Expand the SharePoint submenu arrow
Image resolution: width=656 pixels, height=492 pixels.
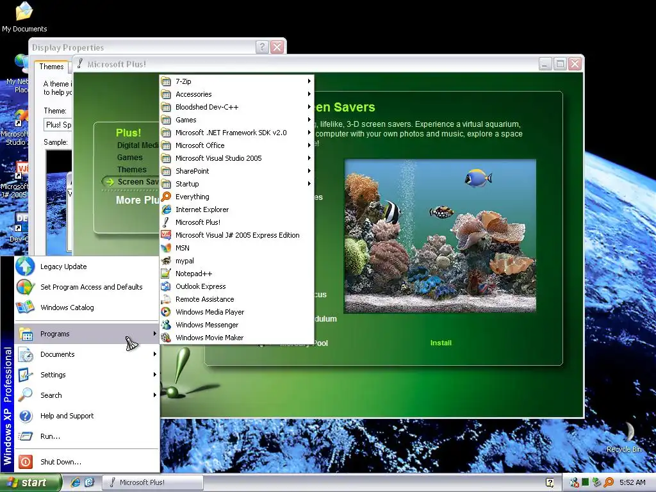[309, 171]
